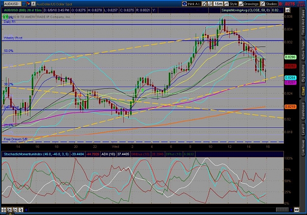
Task: Click the red-yellow color link icon
Action: (28, 3)
